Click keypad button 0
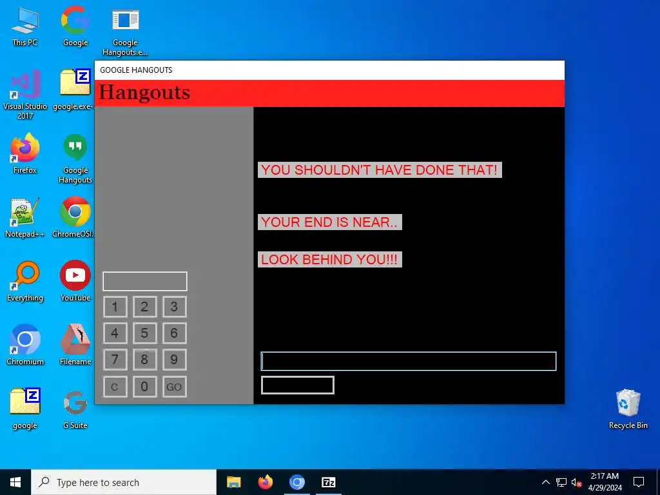 pyautogui.click(x=144, y=387)
